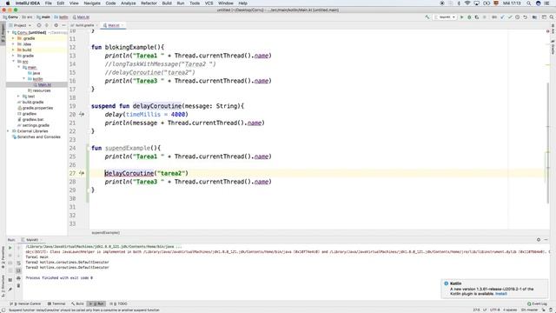Open the Navigate menu
556x313 pixels.
(92, 3)
